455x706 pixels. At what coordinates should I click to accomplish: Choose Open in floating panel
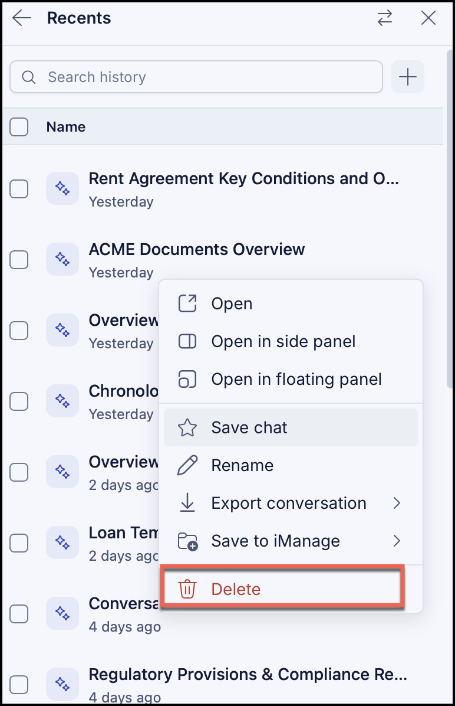click(x=291, y=379)
